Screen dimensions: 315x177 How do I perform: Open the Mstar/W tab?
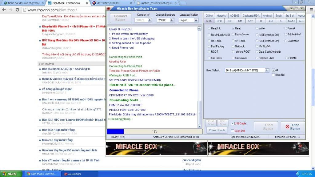point(221,16)
